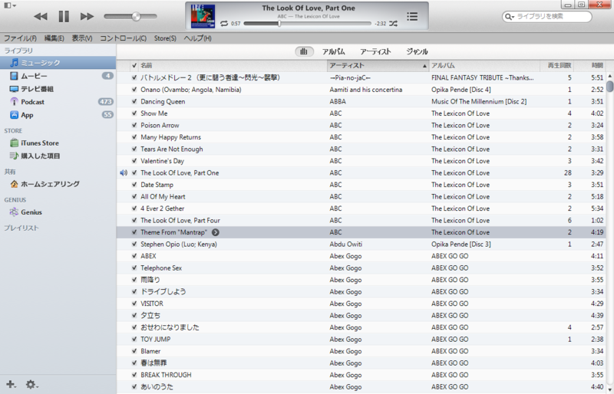Image resolution: width=614 pixels, height=394 pixels.
Task: Toggle the アーティスト column sort arrow
Action: coord(424,66)
